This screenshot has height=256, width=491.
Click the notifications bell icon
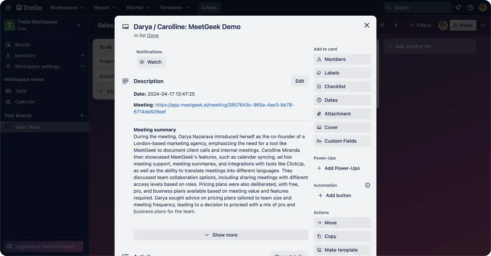pyautogui.click(x=458, y=7)
